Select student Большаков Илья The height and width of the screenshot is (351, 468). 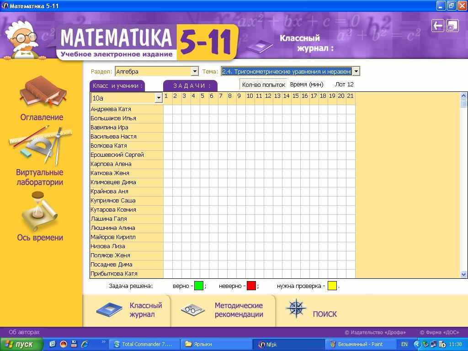coord(127,118)
